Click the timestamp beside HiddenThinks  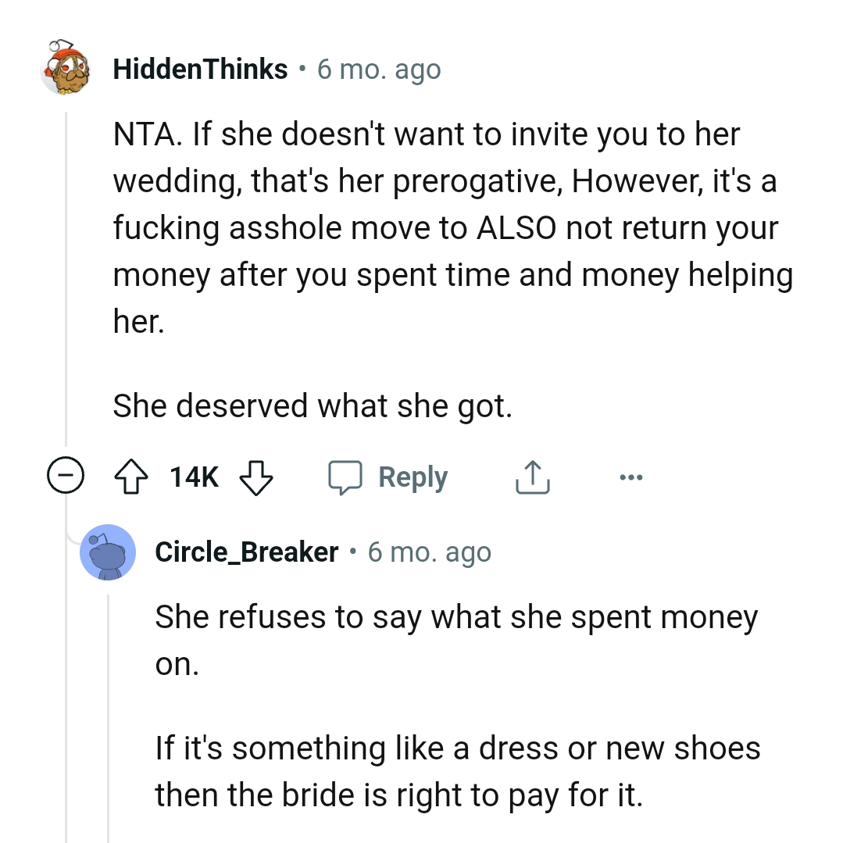click(379, 70)
